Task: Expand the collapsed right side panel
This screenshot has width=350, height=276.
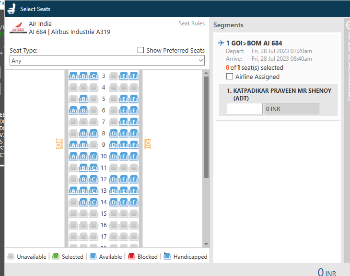Action: pyautogui.click(x=347, y=24)
